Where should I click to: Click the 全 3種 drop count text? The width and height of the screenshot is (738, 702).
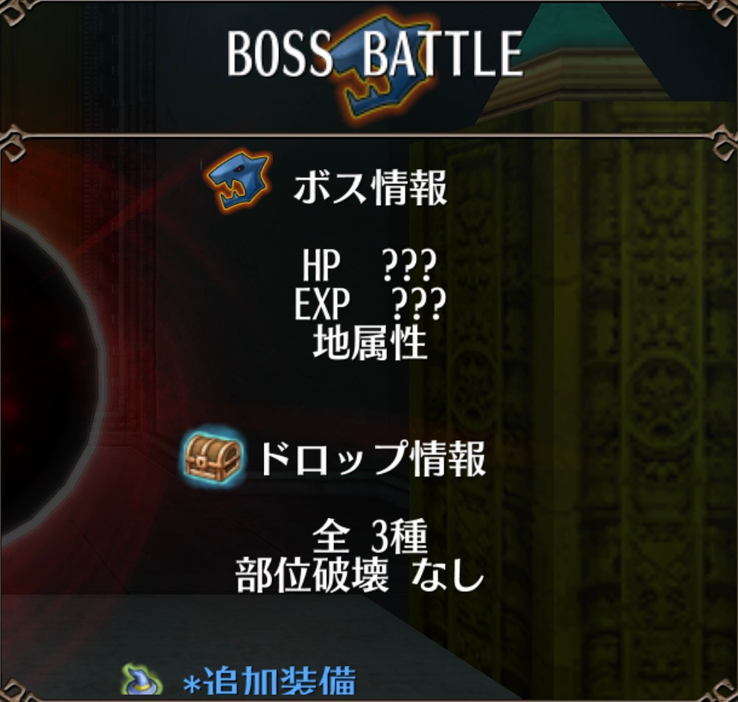click(x=370, y=537)
